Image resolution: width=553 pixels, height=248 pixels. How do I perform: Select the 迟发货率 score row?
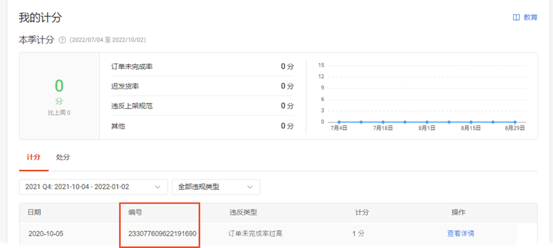tap(203, 86)
